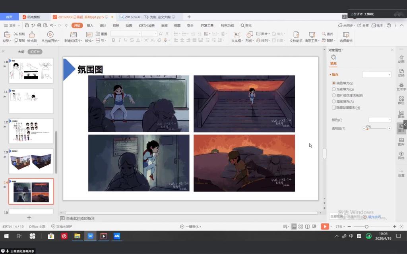Image resolution: width=407 pixels, height=254 pixels.
Task: Select Picture or Texture Fill (图片或纹理填充) option
Action: tap(334, 95)
